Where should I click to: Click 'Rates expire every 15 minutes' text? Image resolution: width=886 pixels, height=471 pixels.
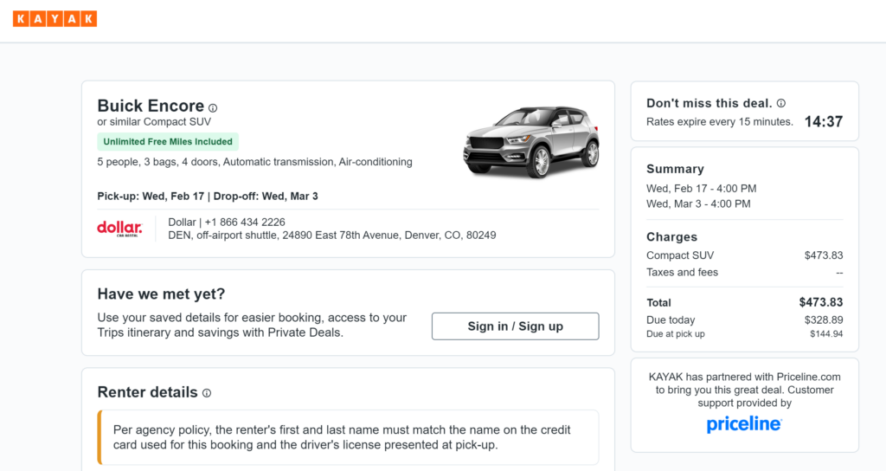coord(719,121)
